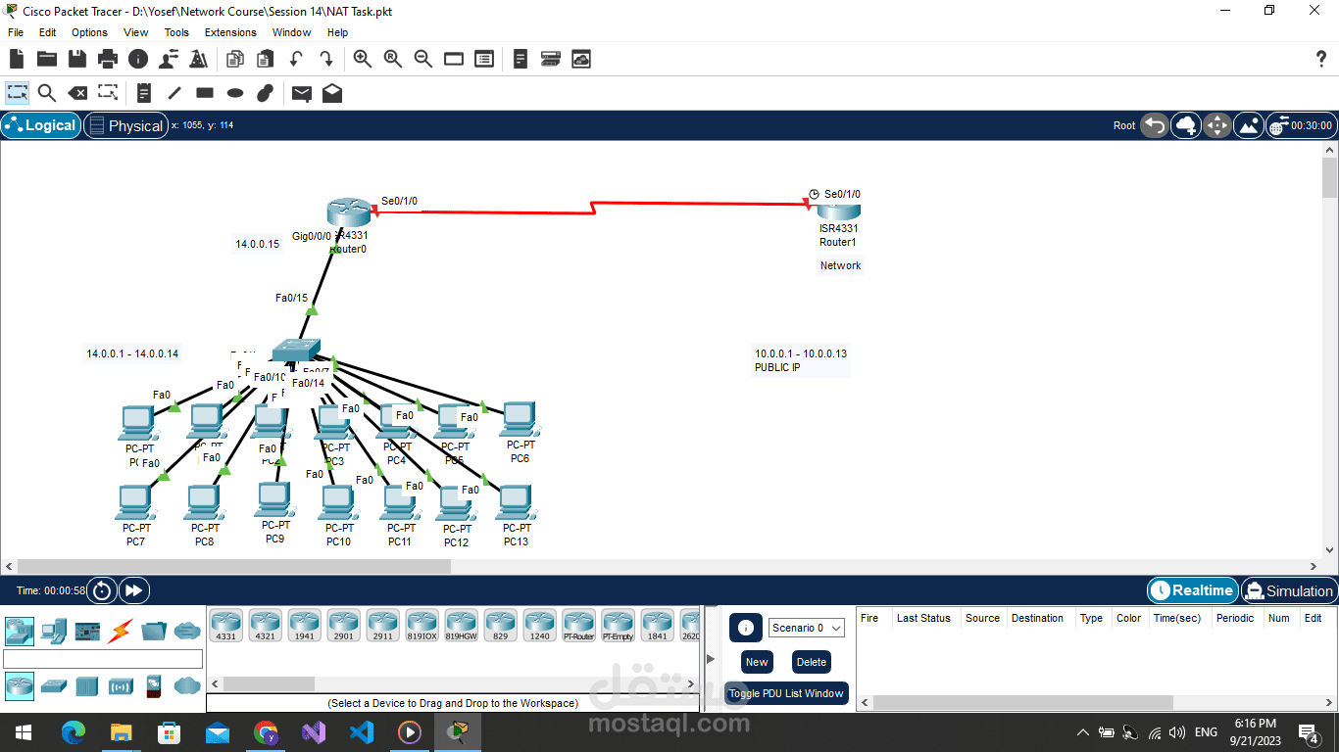Open the View menu
This screenshot has width=1339, height=752.
click(x=136, y=32)
